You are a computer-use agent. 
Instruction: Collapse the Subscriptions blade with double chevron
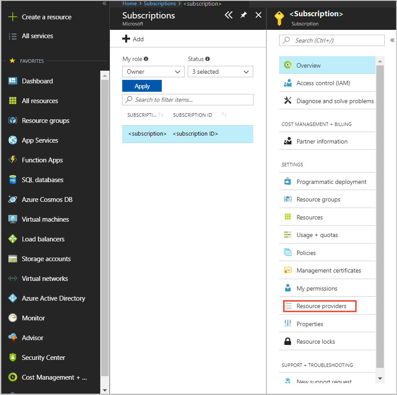coord(228,15)
